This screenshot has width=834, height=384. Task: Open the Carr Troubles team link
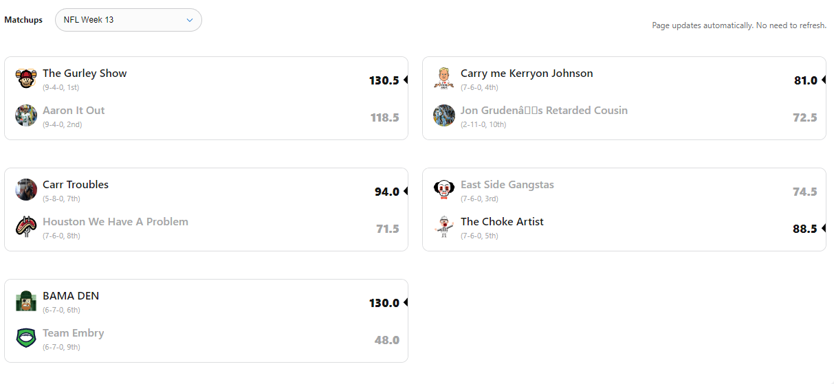coord(76,185)
